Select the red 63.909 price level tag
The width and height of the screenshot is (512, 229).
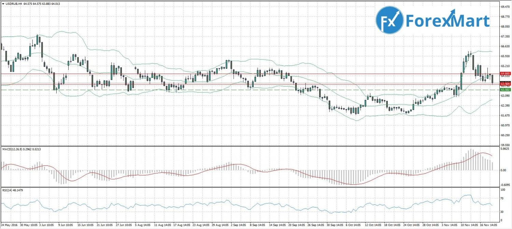[x=505, y=83]
